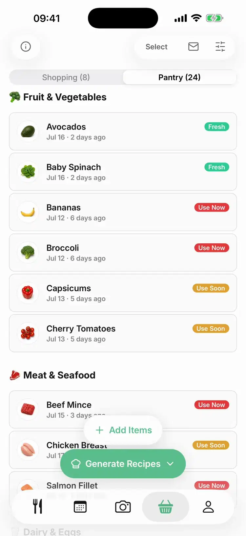Tap the Add Items button
246x536 pixels.
(x=123, y=430)
